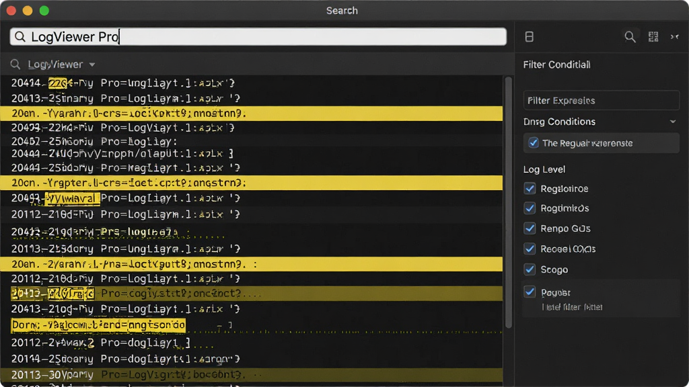Select log row 20452-25nsomy Pro=logliay:
The width and height of the screenshot is (689, 387).
[252, 141]
